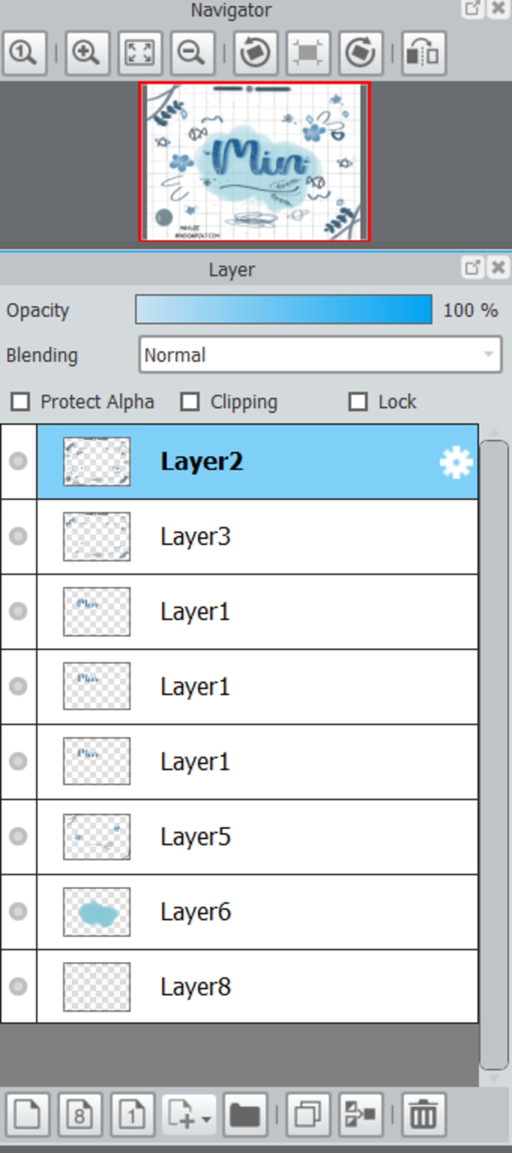Image resolution: width=512 pixels, height=1153 pixels.
Task: Toggle visibility of Layer6
Action: click(x=18, y=911)
